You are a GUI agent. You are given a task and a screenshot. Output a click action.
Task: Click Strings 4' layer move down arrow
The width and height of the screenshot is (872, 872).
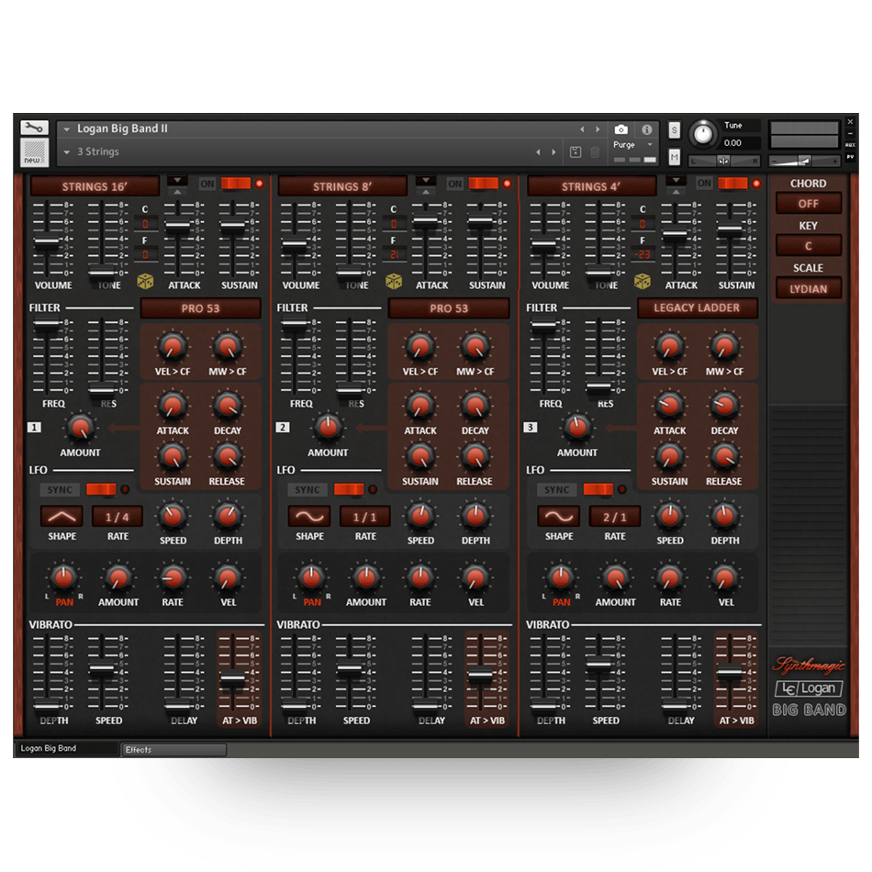click(676, 181)
